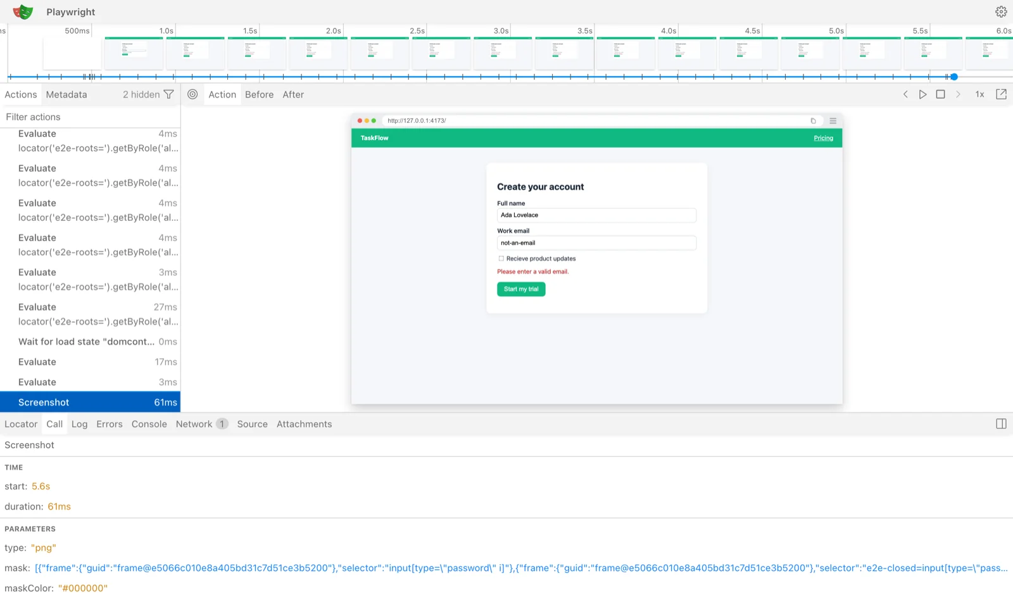Select the Action snapshot tab
Screen dimensions: 1013x593
(222, 94)
